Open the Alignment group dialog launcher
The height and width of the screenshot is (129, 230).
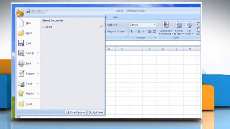(x=126, y=38)
